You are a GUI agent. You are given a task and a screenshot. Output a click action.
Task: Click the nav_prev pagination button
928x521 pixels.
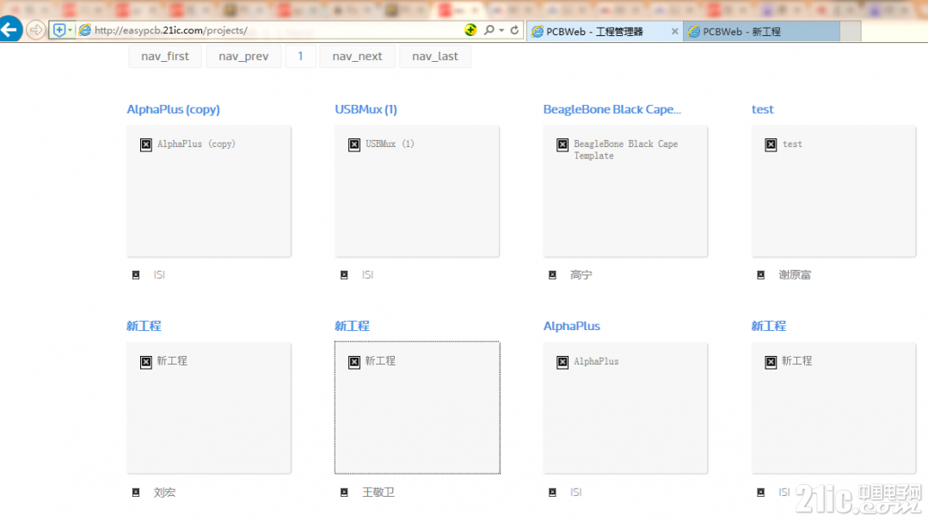click(243, 56)
